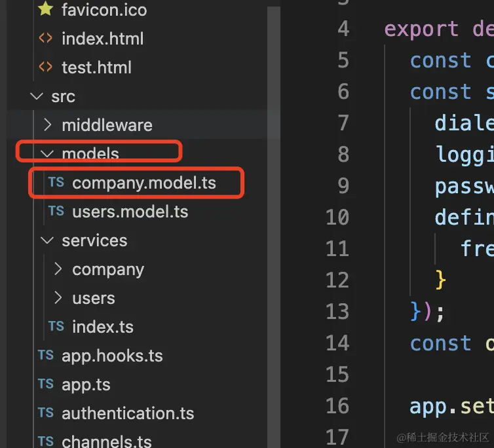Select the company folder name
This screenshot has height=448, width=494.
pyautogui.click(x=108, y=271)
